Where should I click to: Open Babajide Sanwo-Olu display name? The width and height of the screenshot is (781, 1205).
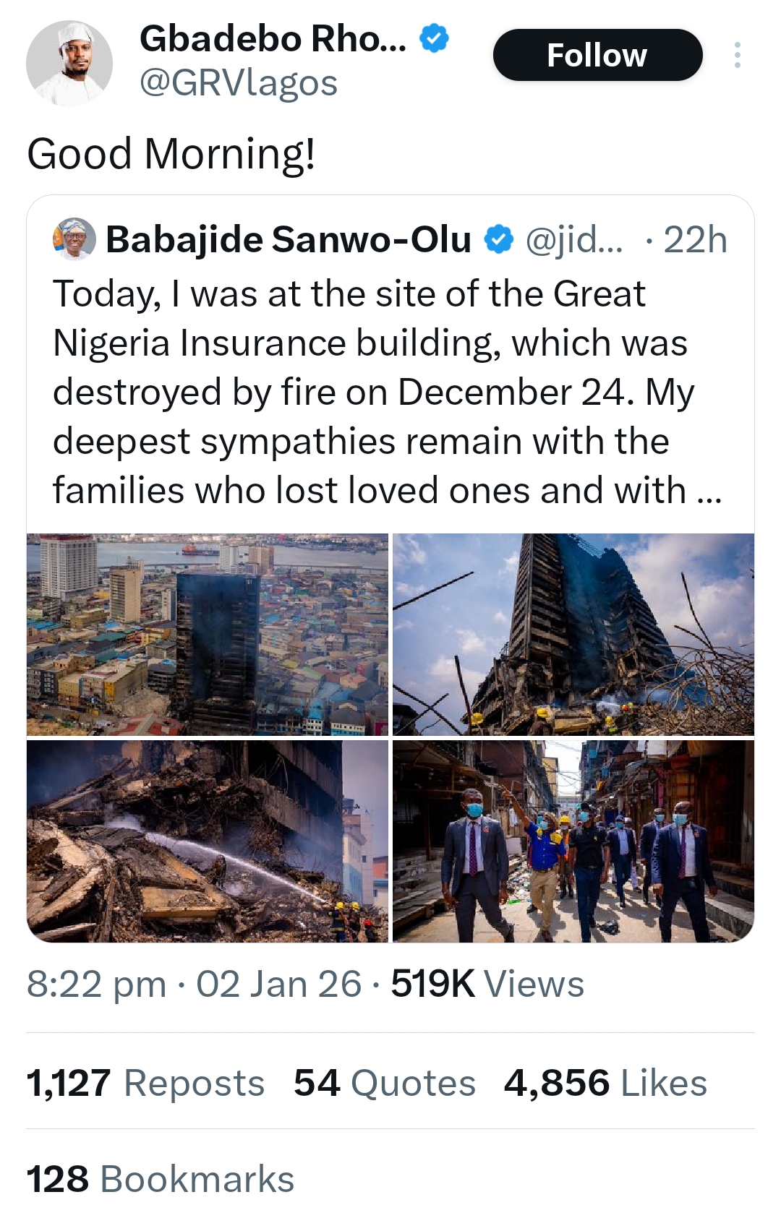288,239
